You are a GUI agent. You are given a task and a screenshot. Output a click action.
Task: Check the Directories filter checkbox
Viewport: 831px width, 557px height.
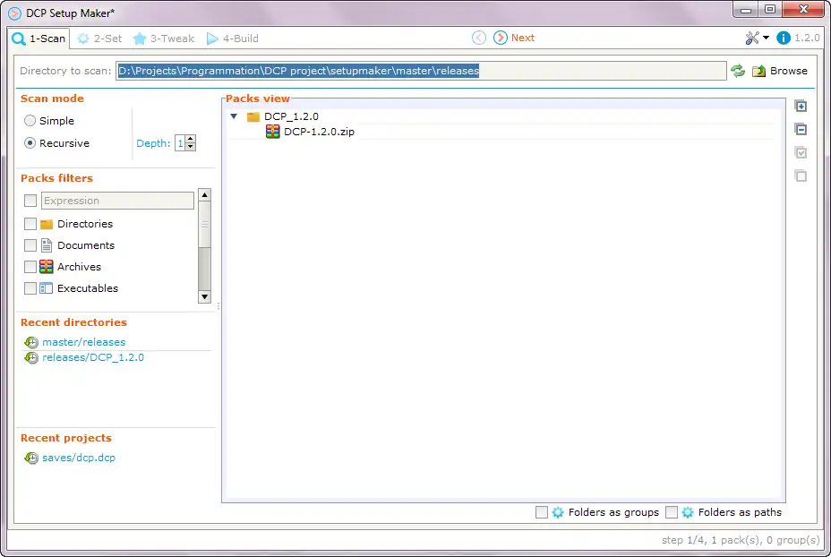[30, 224]
